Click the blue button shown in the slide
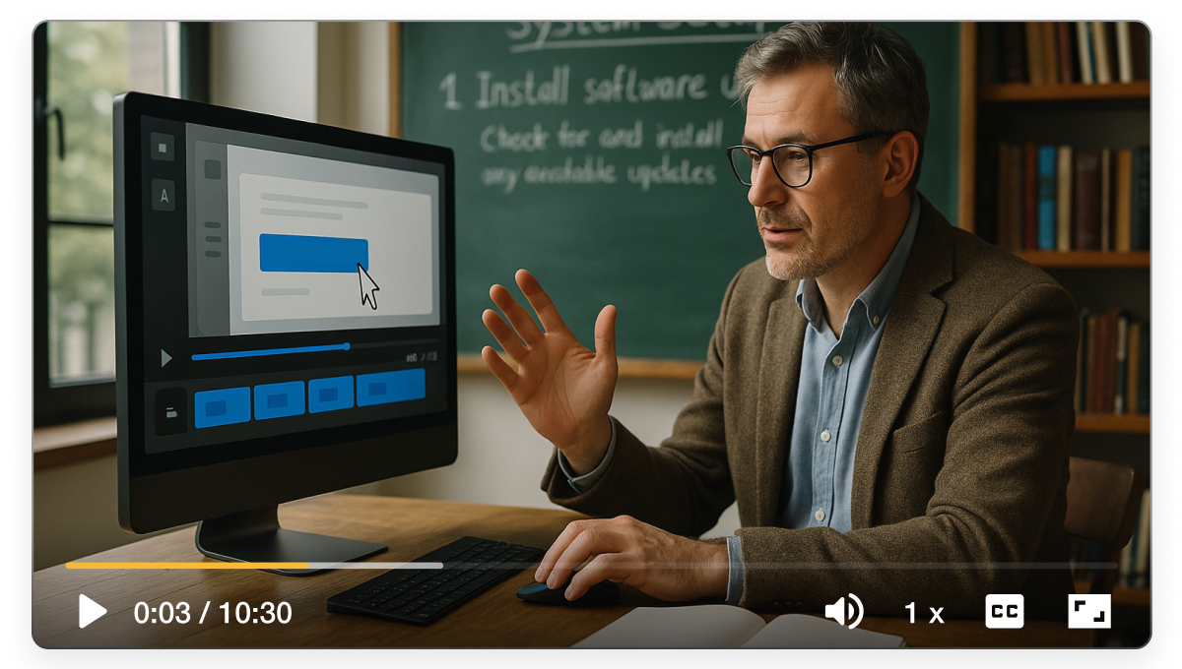1182x669 pixels. click(x=314, y=252)
